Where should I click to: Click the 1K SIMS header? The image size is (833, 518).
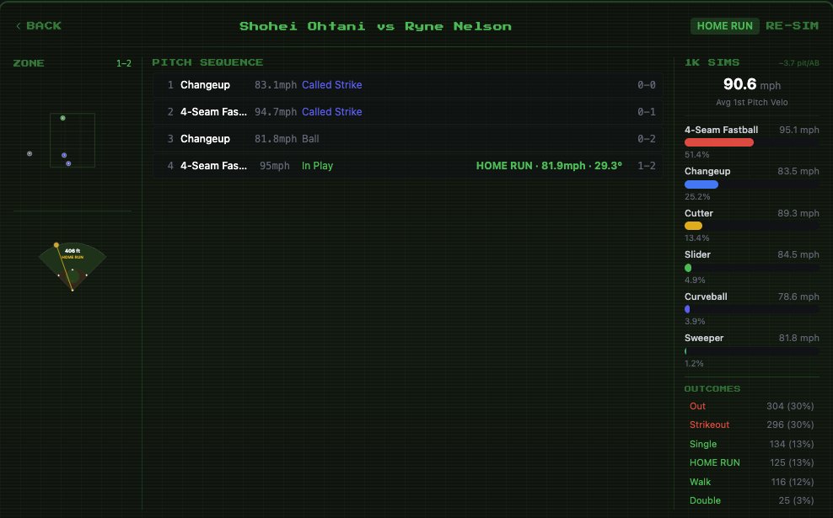[x=712, y=62]
